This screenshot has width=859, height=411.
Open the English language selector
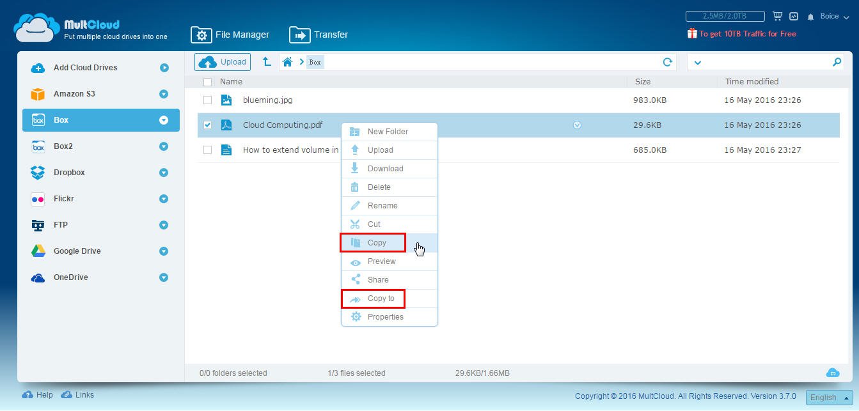pos(829,397)
